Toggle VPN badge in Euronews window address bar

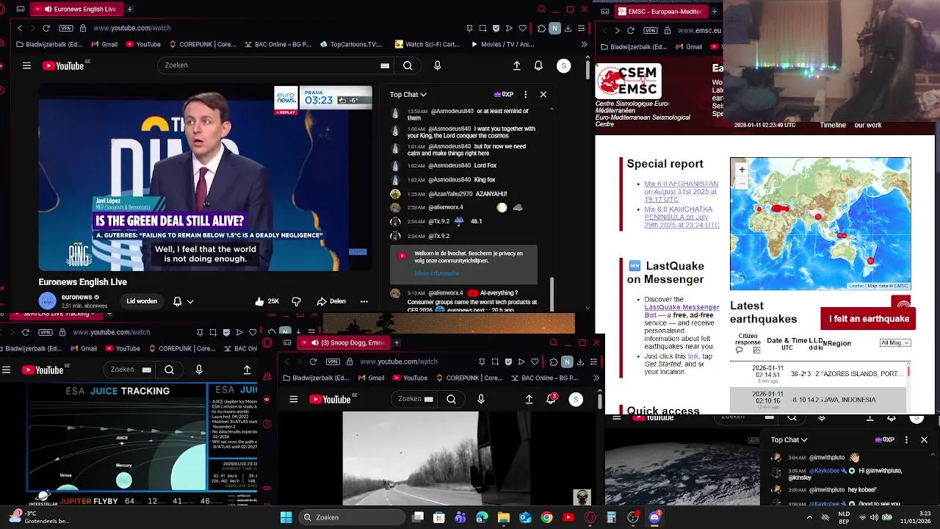tap(66, 28)
